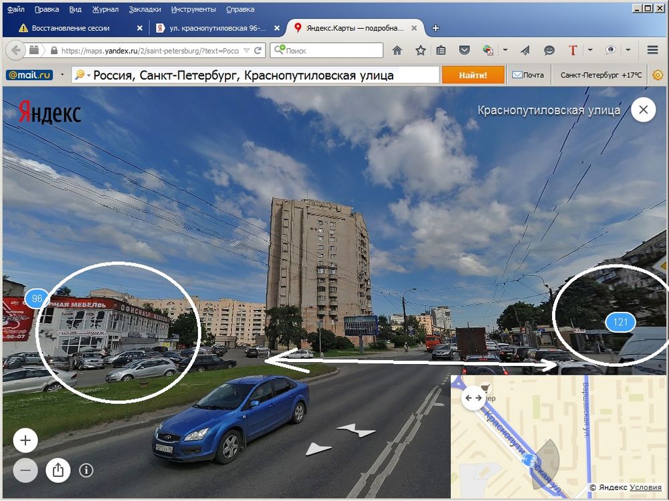Zoom in the panorama with plus button
The height and width of the screenshot is (501, 669).
[x=25, y=441]
